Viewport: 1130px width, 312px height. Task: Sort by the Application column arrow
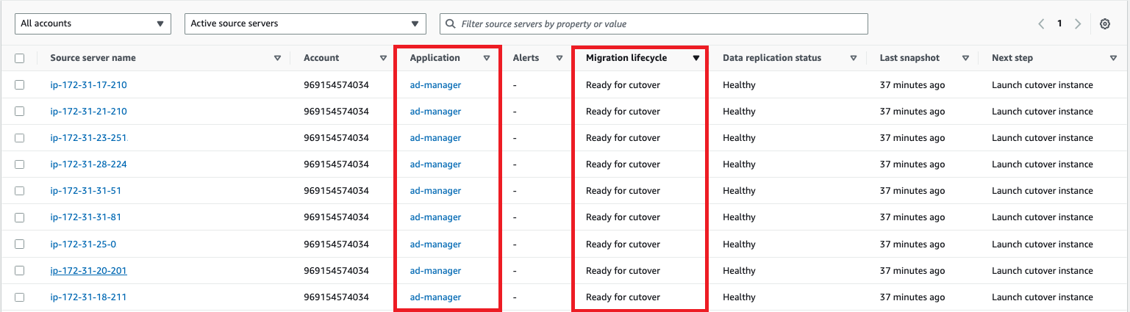[x=487, y=58]
